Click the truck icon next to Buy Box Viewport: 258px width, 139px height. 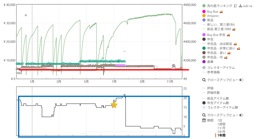(x=221, y=12)
